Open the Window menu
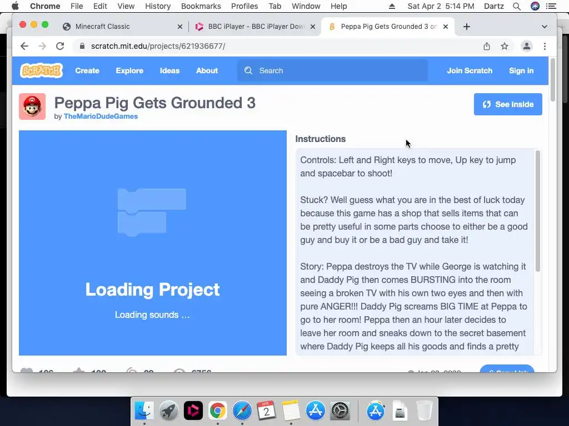The height and width of the screenshot is (426, 569). 306,6
